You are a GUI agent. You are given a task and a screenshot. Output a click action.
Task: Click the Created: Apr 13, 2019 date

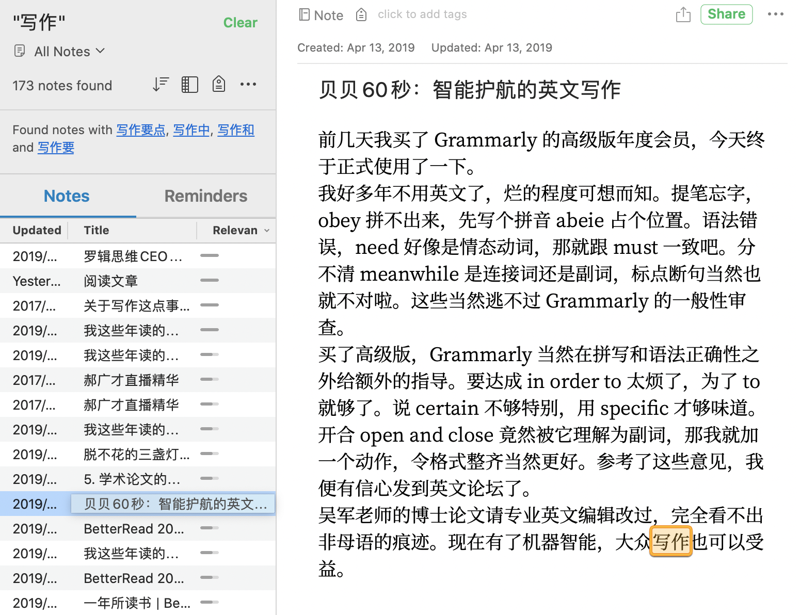(x=356, y=48)
